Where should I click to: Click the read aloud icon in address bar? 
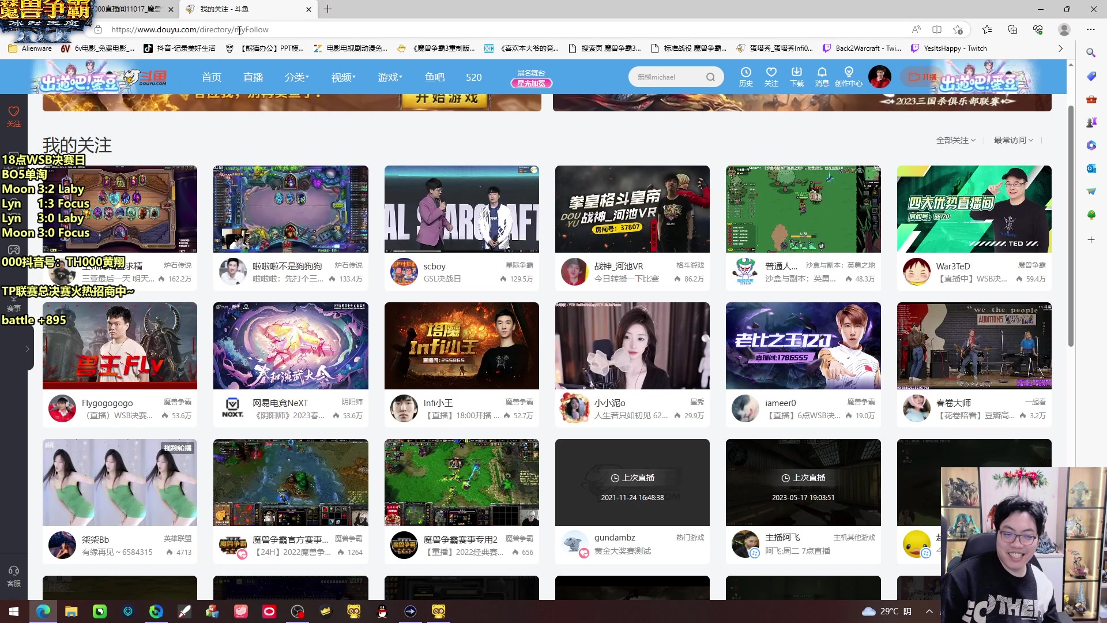coord(916,29)
